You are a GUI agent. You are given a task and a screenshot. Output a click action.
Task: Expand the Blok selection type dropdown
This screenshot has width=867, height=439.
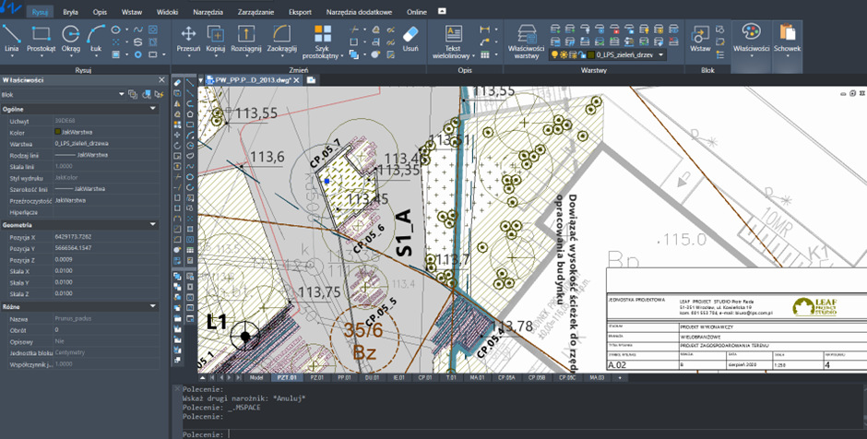[122, 94]
